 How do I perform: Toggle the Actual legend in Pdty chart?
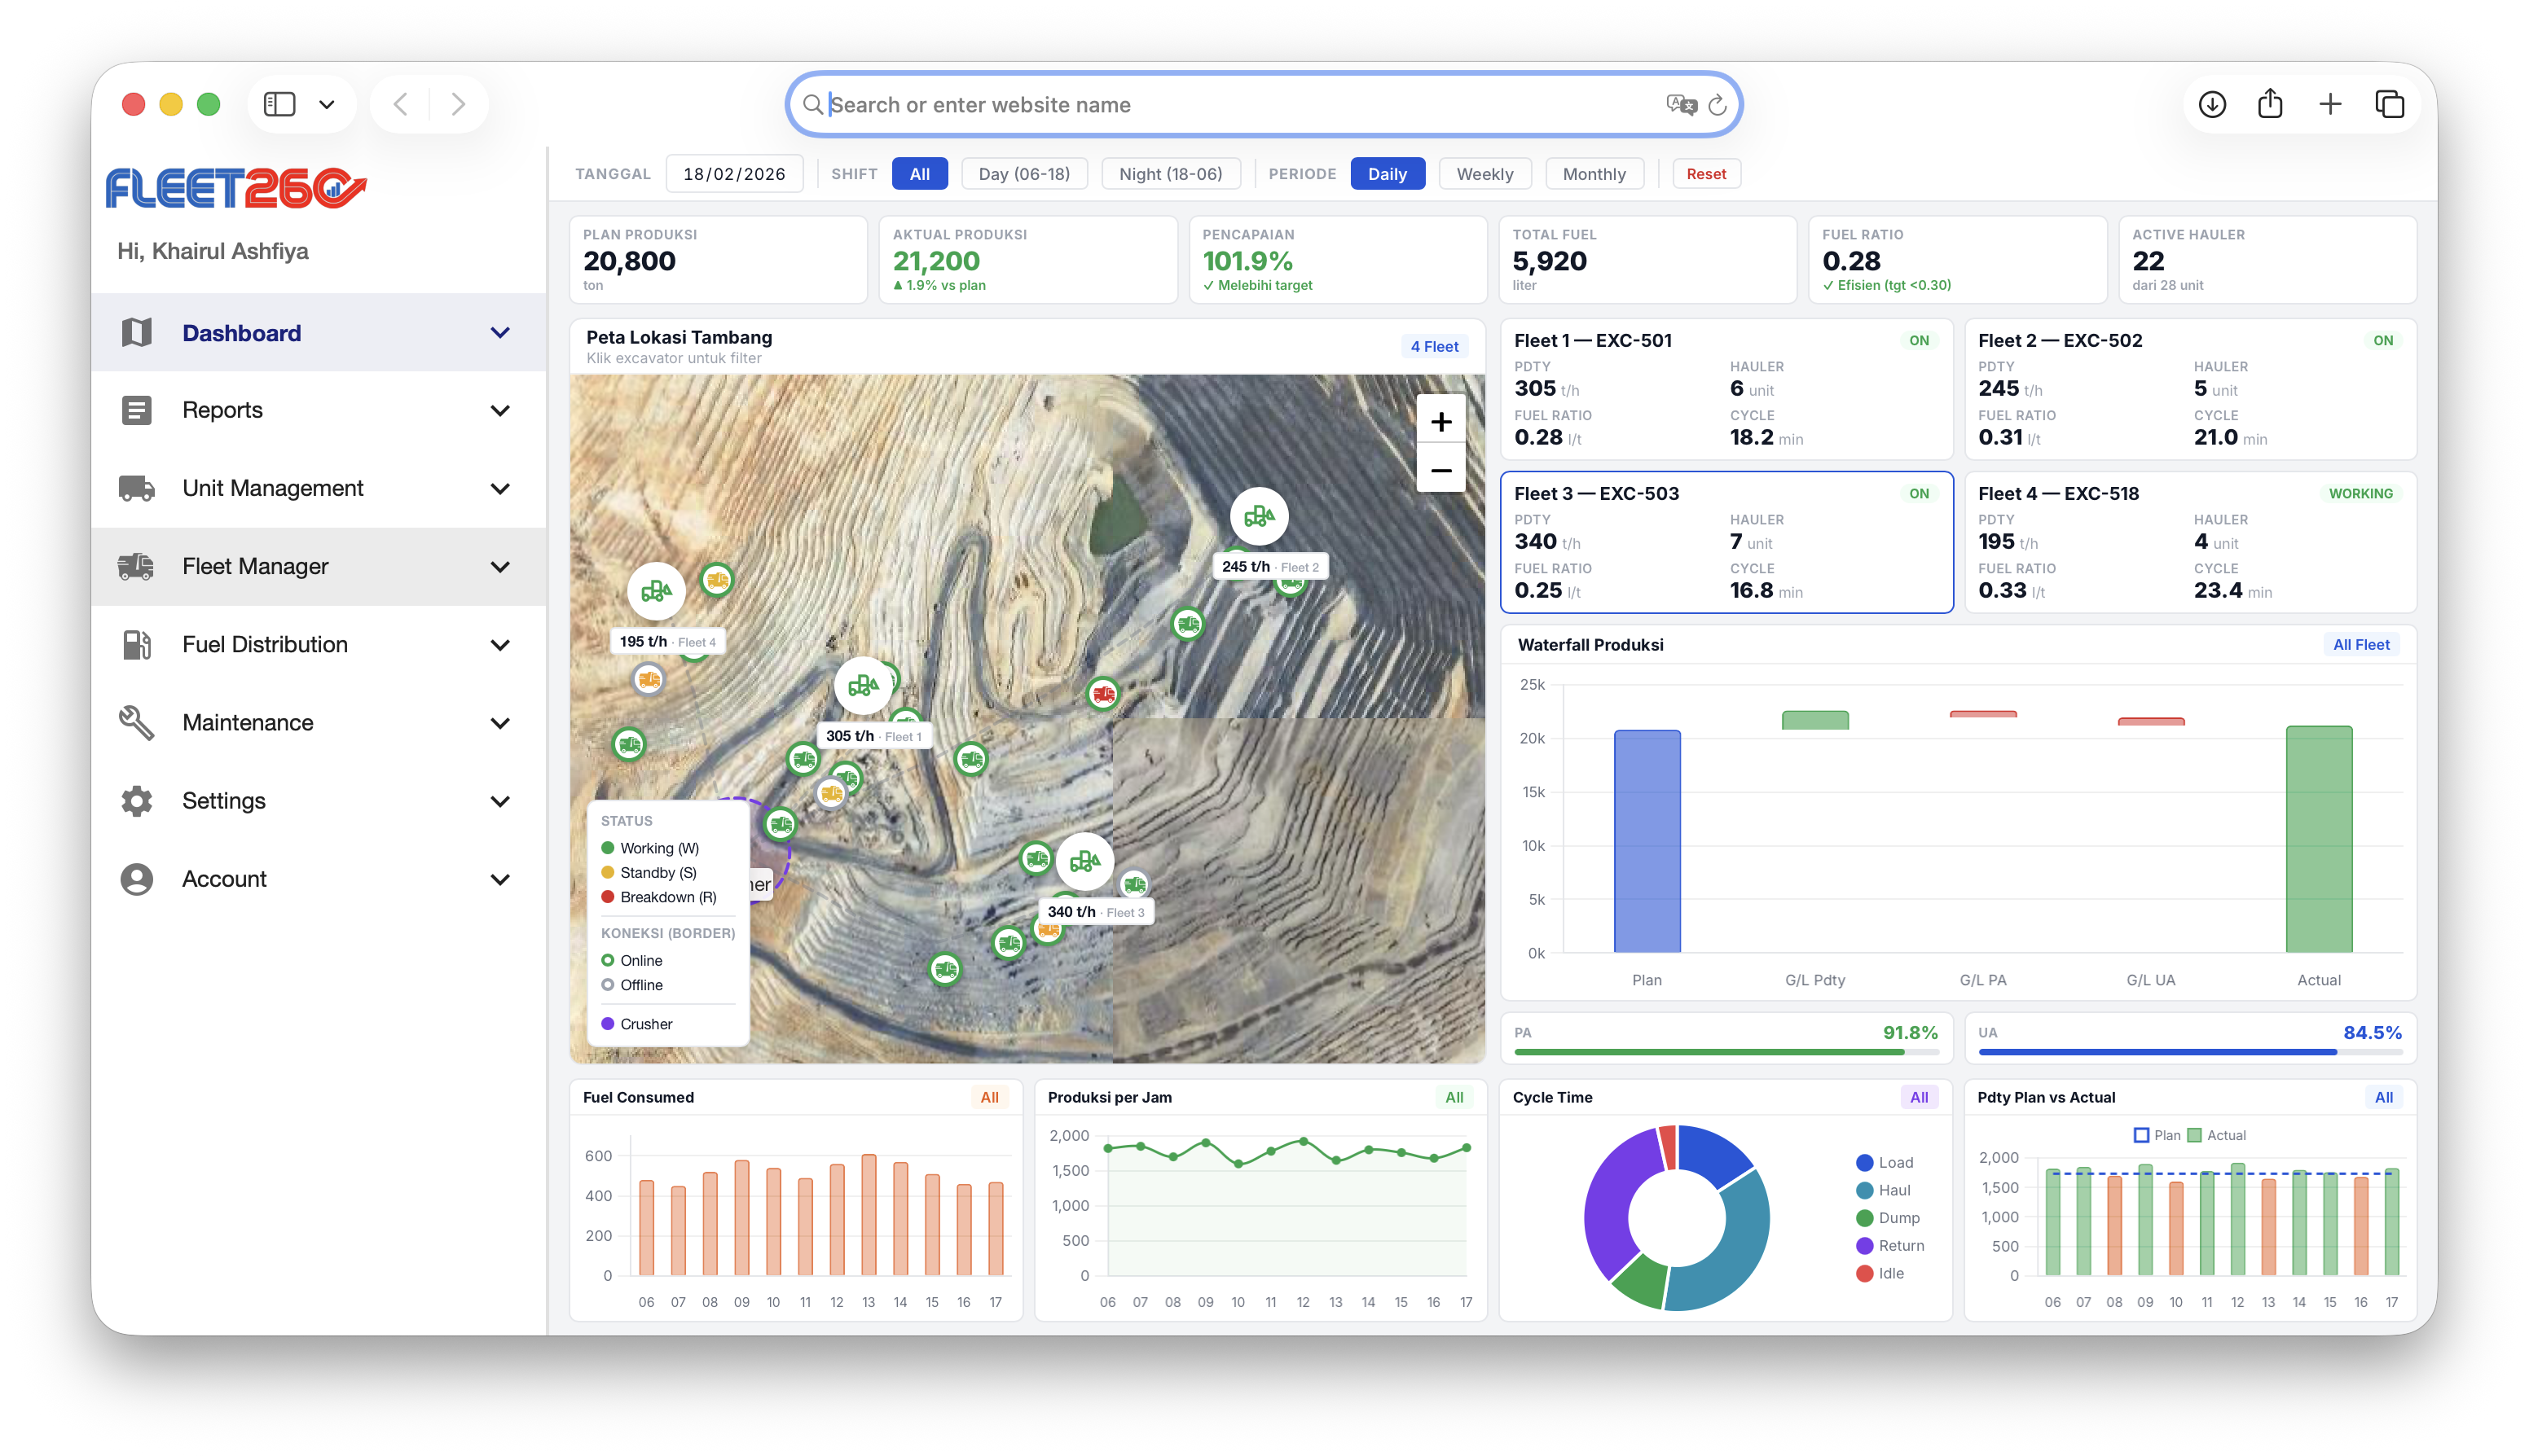[x=2217, y=1135]
